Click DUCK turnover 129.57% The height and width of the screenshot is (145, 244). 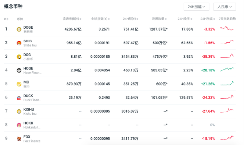186,98
